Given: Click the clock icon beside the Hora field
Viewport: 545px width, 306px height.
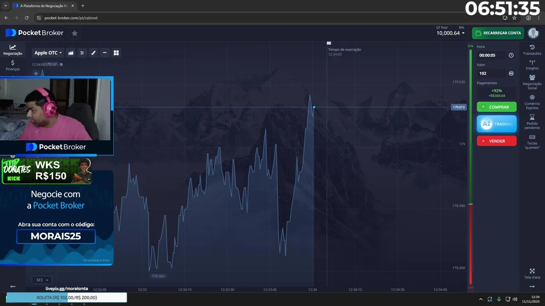Looking at the screenshot, I should 511,55.
